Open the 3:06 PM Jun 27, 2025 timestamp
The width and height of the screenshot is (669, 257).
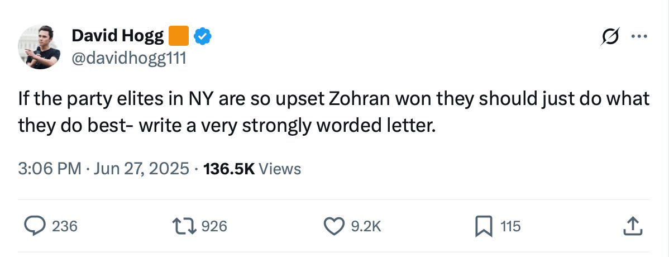(104, 169)
